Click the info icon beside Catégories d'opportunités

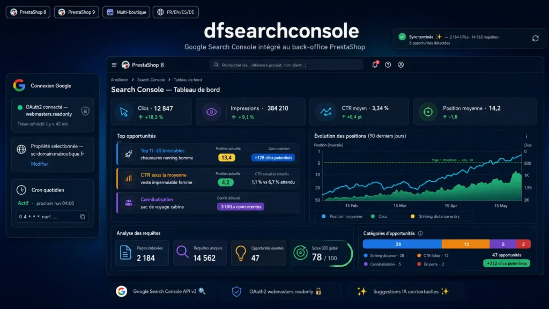[420, 233]
